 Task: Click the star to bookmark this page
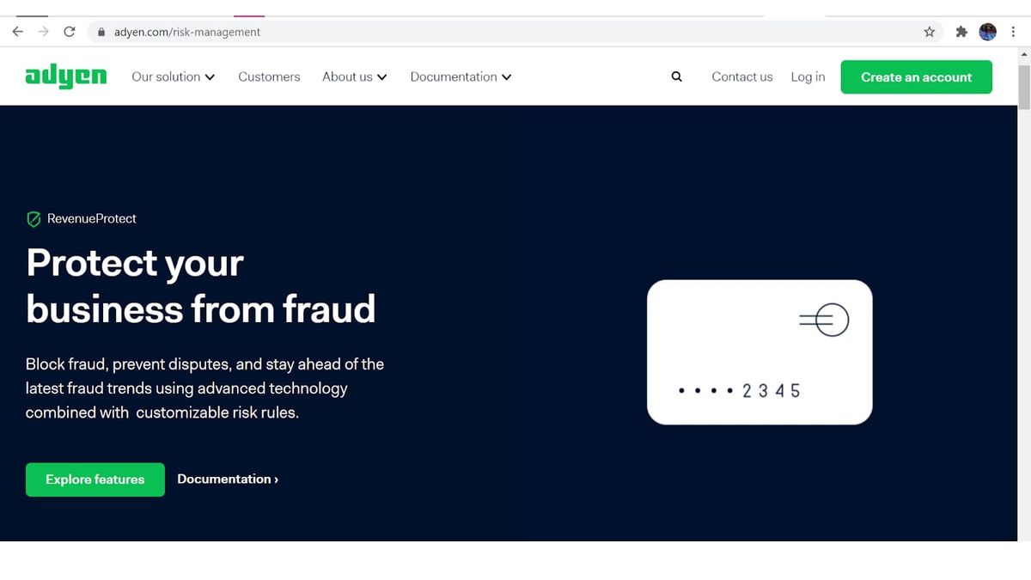[929, 31]
